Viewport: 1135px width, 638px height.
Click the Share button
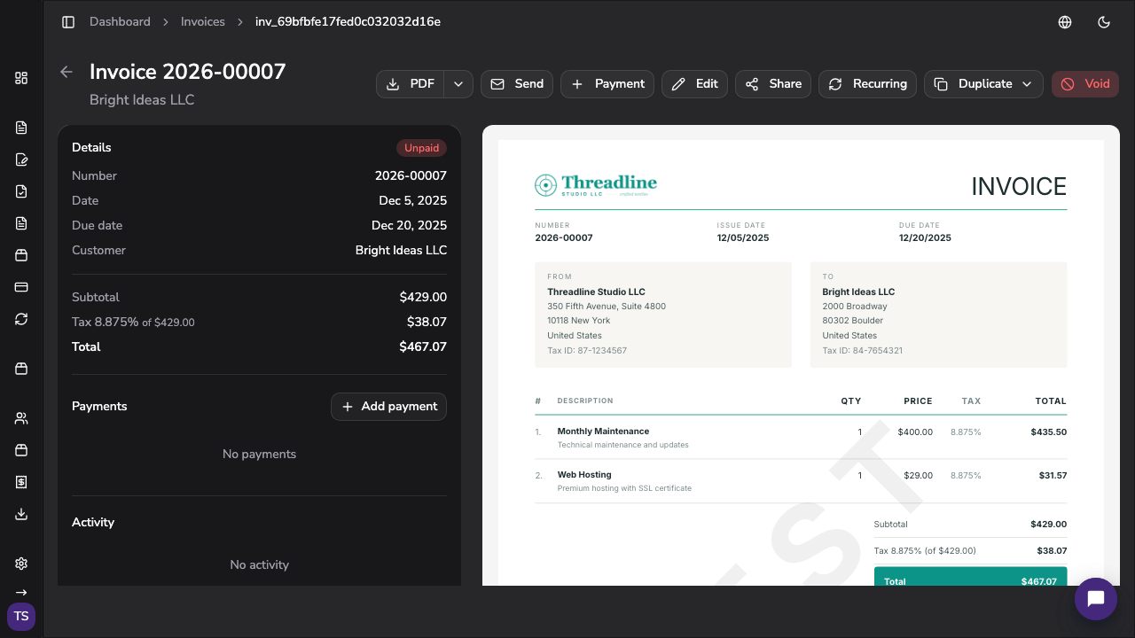[773, 84]
